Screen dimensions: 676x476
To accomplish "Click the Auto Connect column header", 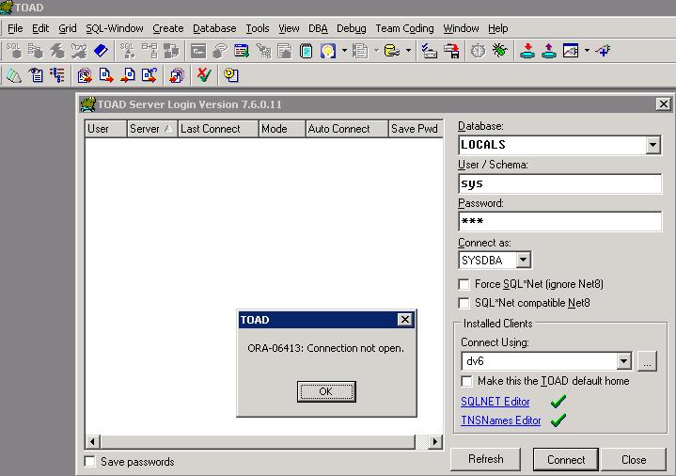I will 347,129.
